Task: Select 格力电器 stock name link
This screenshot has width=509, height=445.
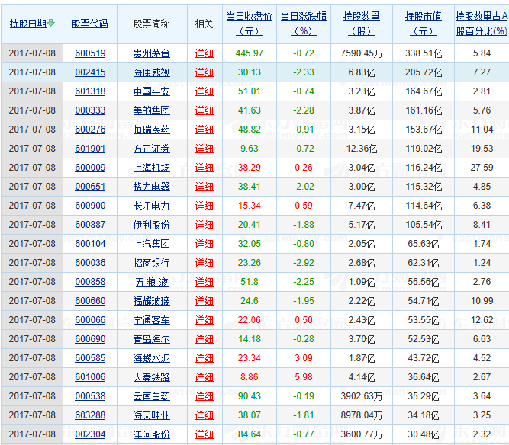Action: (151, 187)
